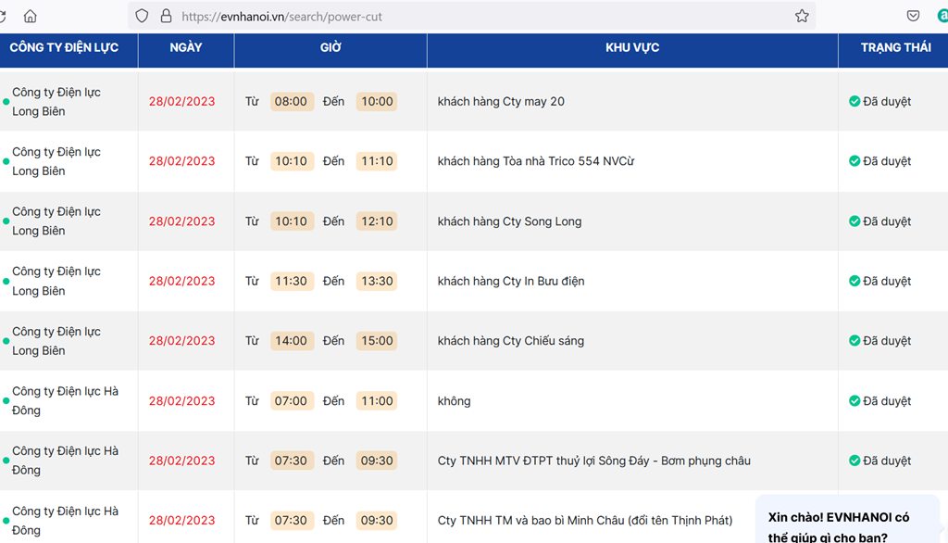Click the evnhanoi.vn address bar
Viewport: 948px width, 543px height.
471,17
